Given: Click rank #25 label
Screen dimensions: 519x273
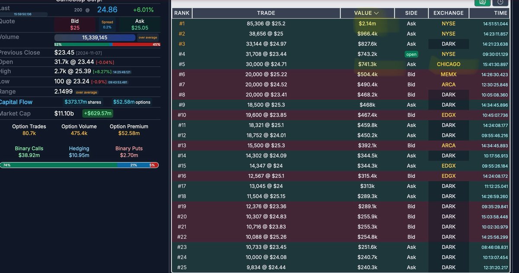Looking at the screenshot, I should pos(182,267).
